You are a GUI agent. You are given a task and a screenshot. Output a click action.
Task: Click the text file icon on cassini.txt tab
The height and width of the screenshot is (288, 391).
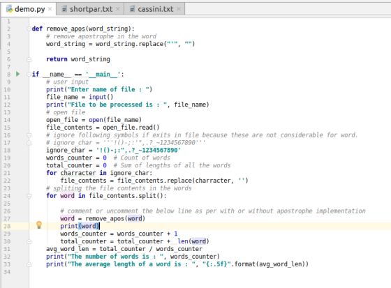(x=133, y=9)
